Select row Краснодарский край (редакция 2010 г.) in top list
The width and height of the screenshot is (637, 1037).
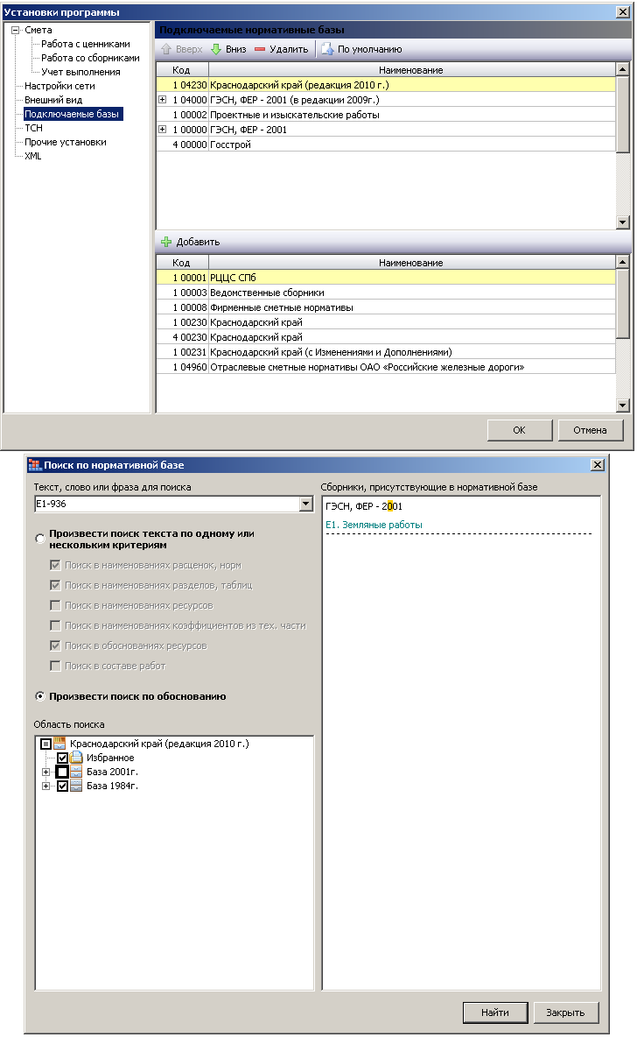pyautogui.click(x=386, y=85)
